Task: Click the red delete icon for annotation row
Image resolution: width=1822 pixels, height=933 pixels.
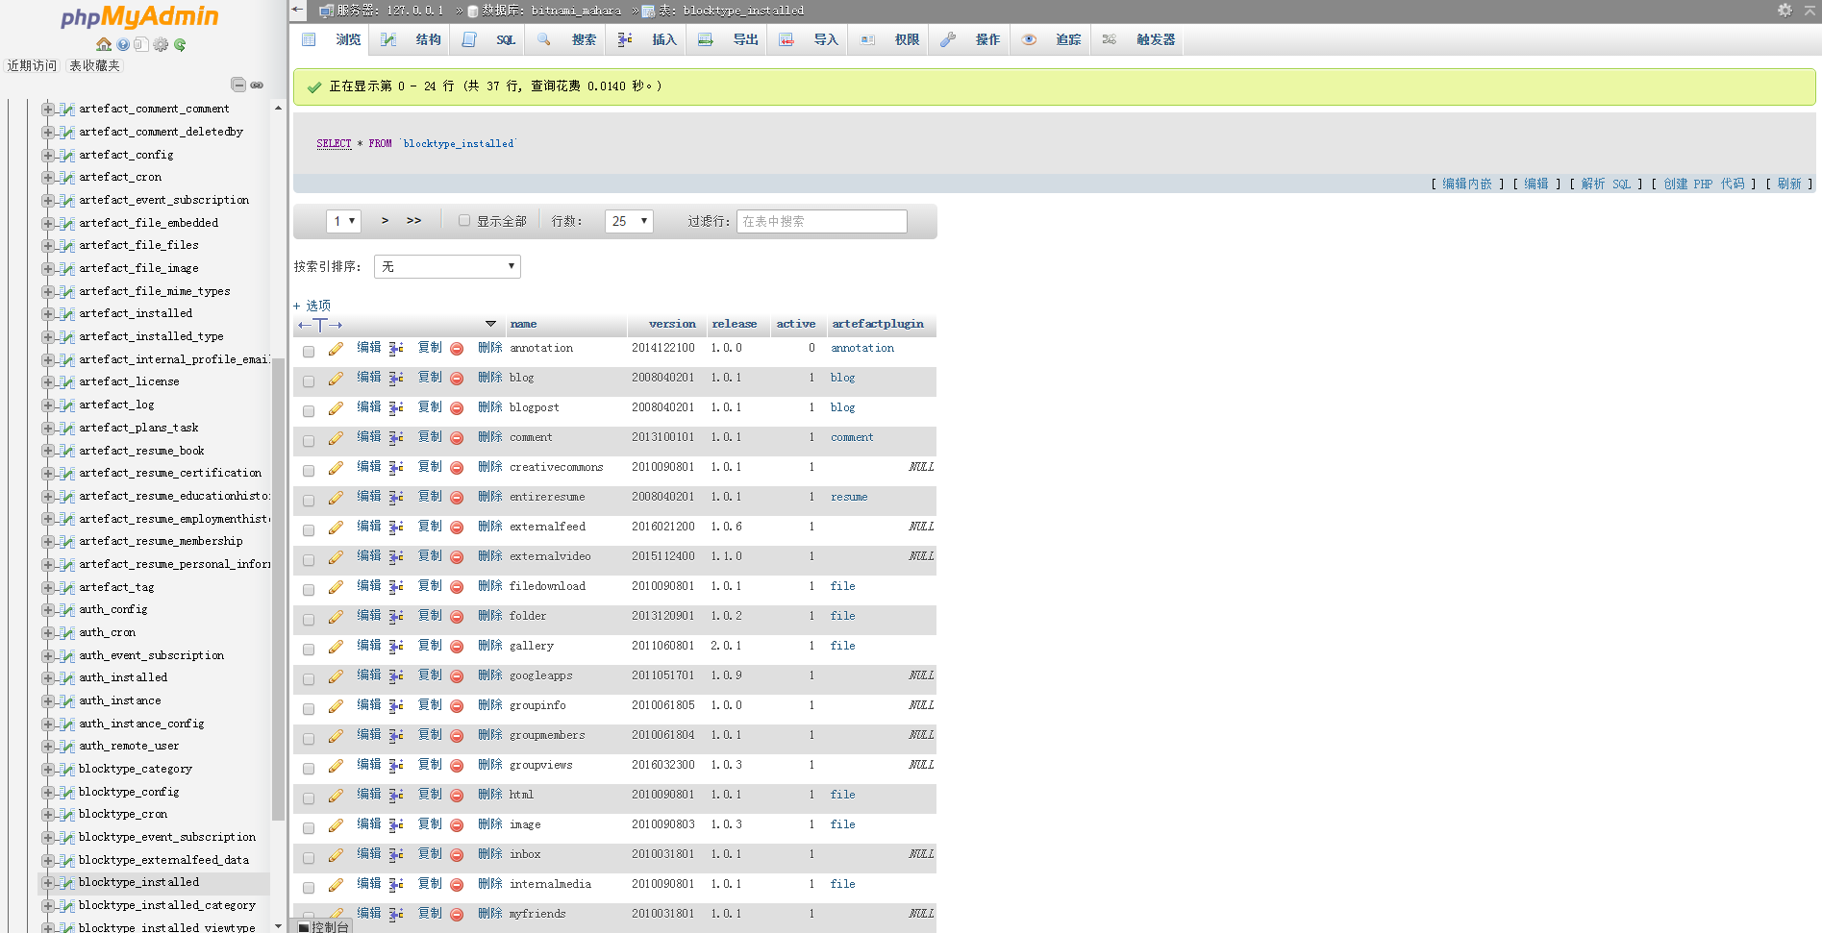Action: tap(457, 349)
